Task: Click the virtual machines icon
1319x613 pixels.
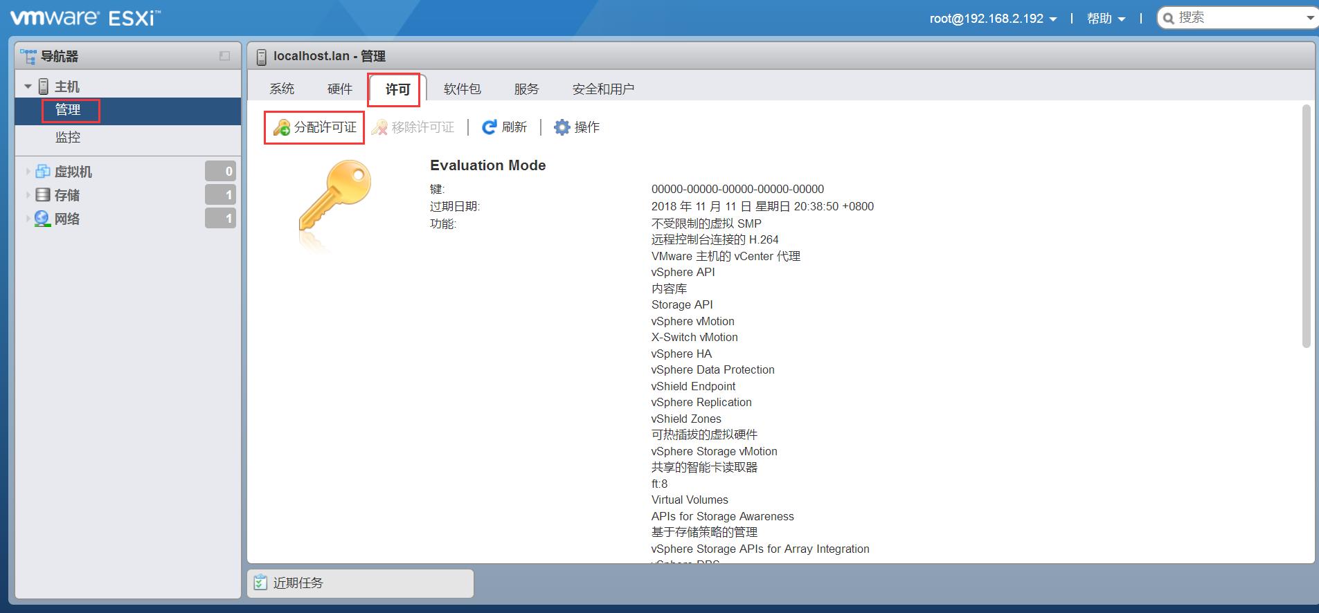Action: coord(43,171)
